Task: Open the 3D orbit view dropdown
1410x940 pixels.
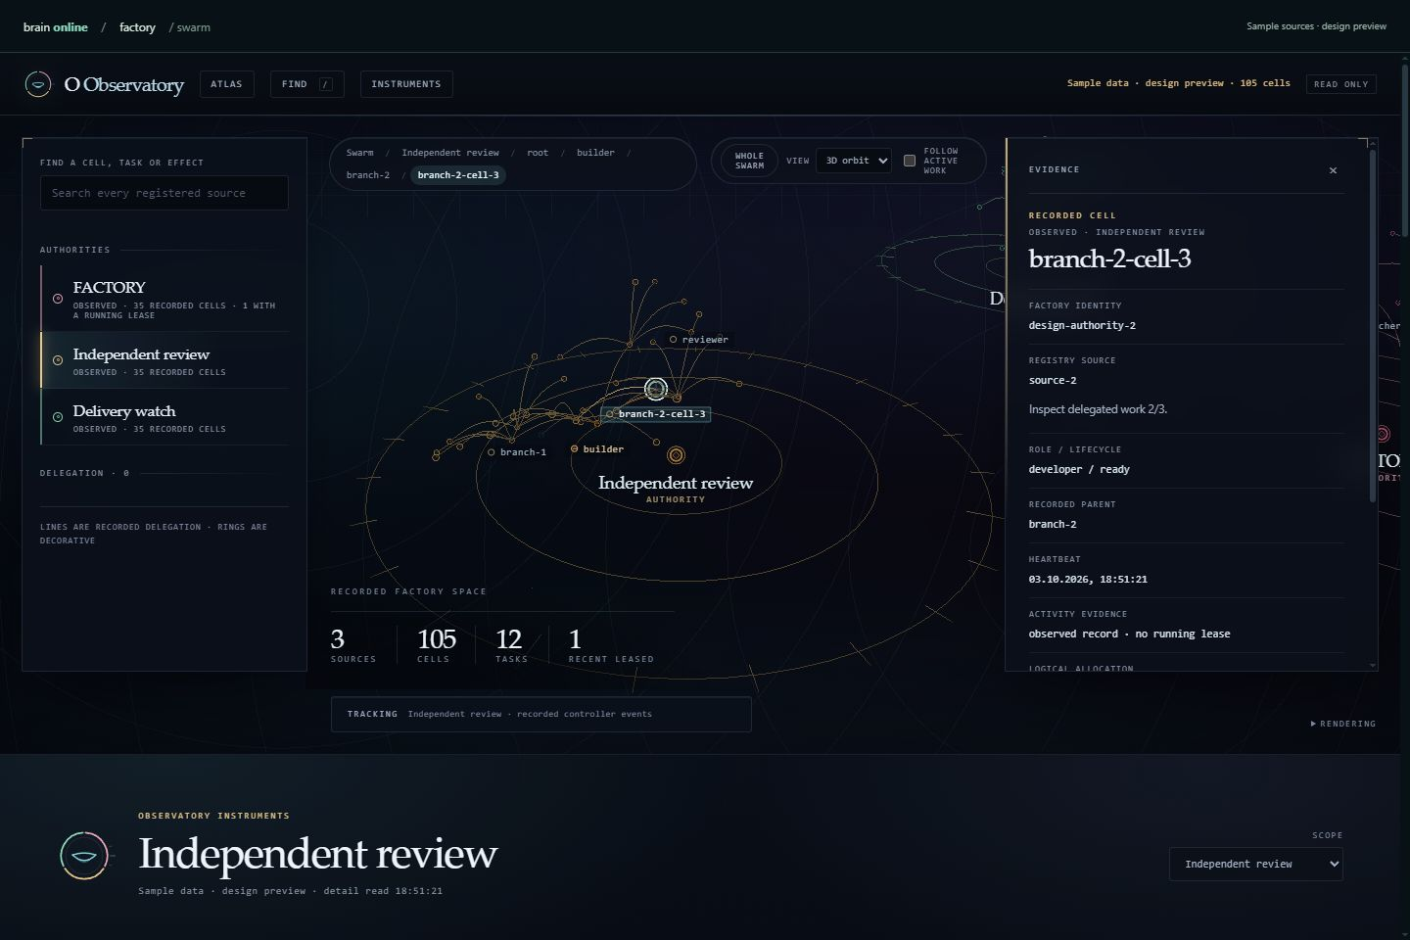Action: pos(854,161)
